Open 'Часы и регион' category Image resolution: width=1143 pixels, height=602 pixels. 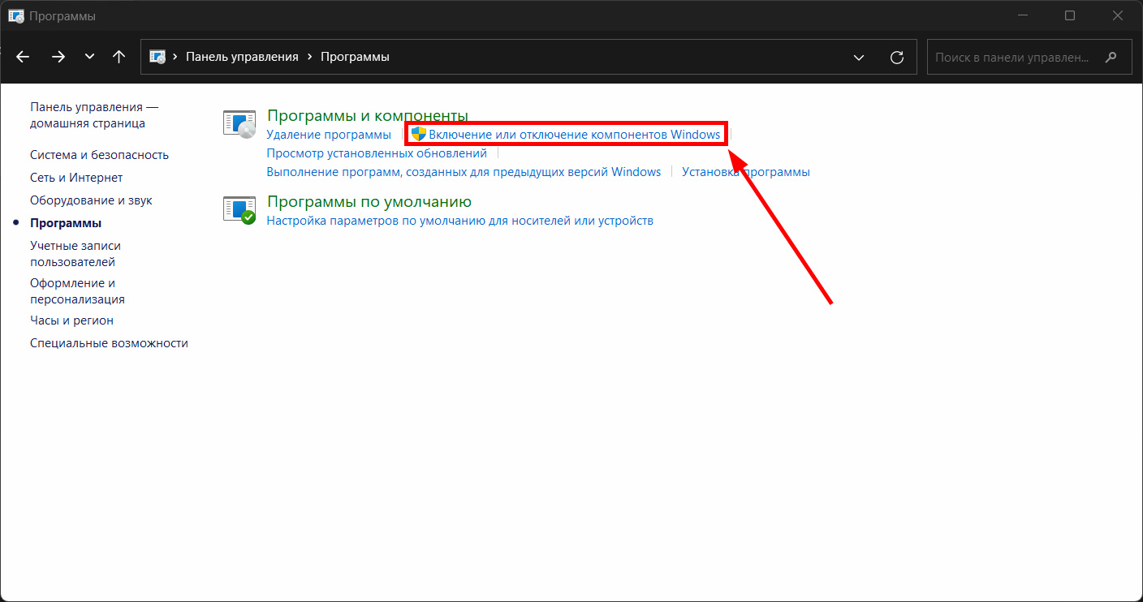(71, 320)
